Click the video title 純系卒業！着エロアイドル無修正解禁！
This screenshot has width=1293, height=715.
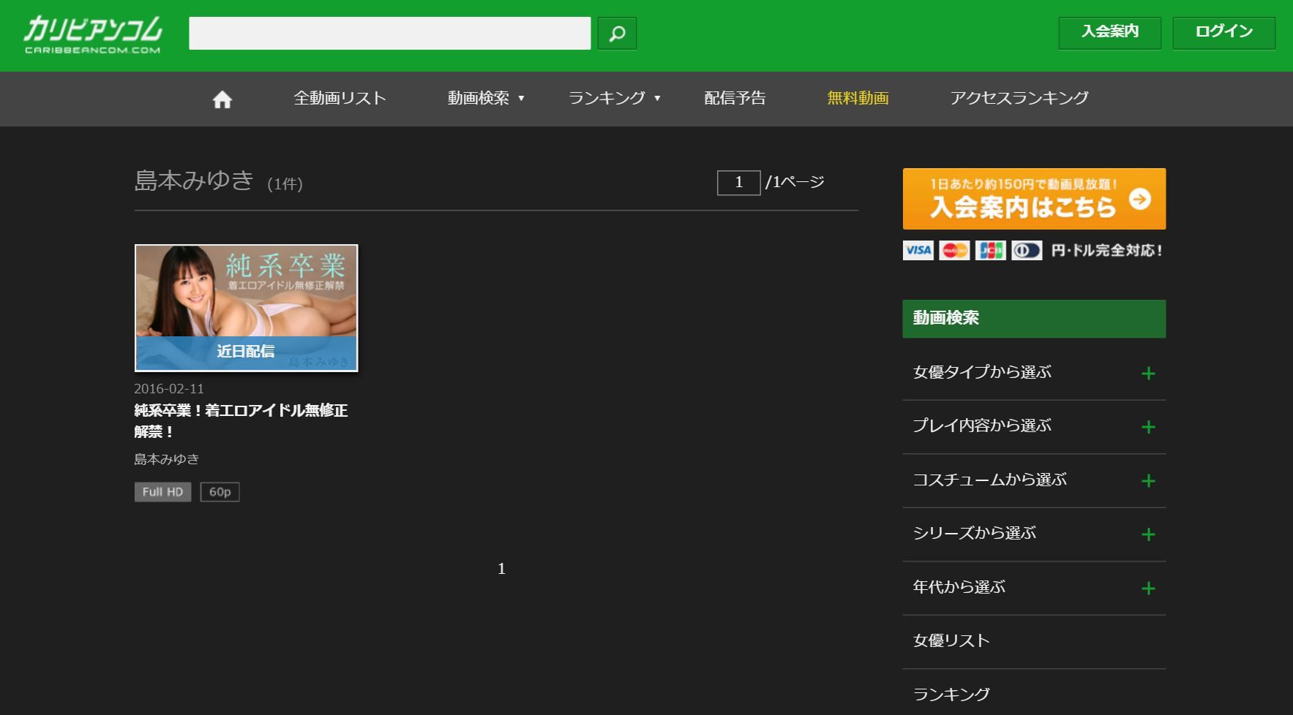tap(241, 421)
